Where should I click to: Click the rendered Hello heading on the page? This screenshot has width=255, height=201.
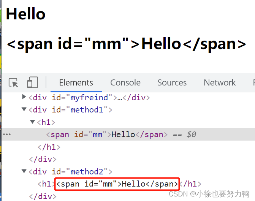click(25, 14)
